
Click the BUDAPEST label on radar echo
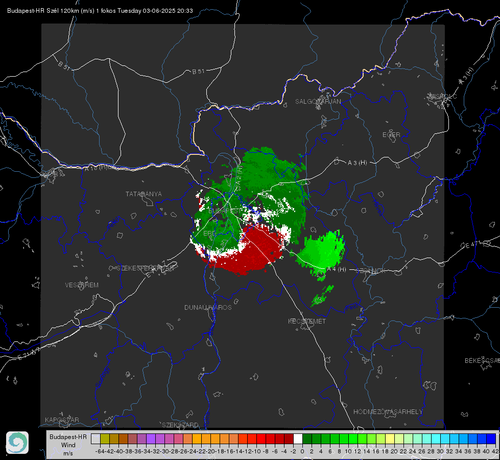click(225, 211)
